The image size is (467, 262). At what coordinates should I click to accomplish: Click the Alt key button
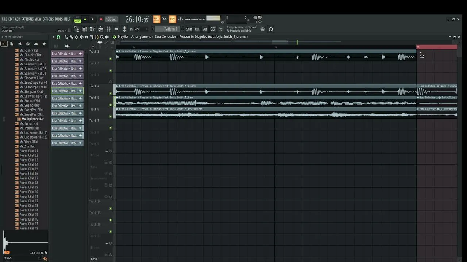coord(205,29)
